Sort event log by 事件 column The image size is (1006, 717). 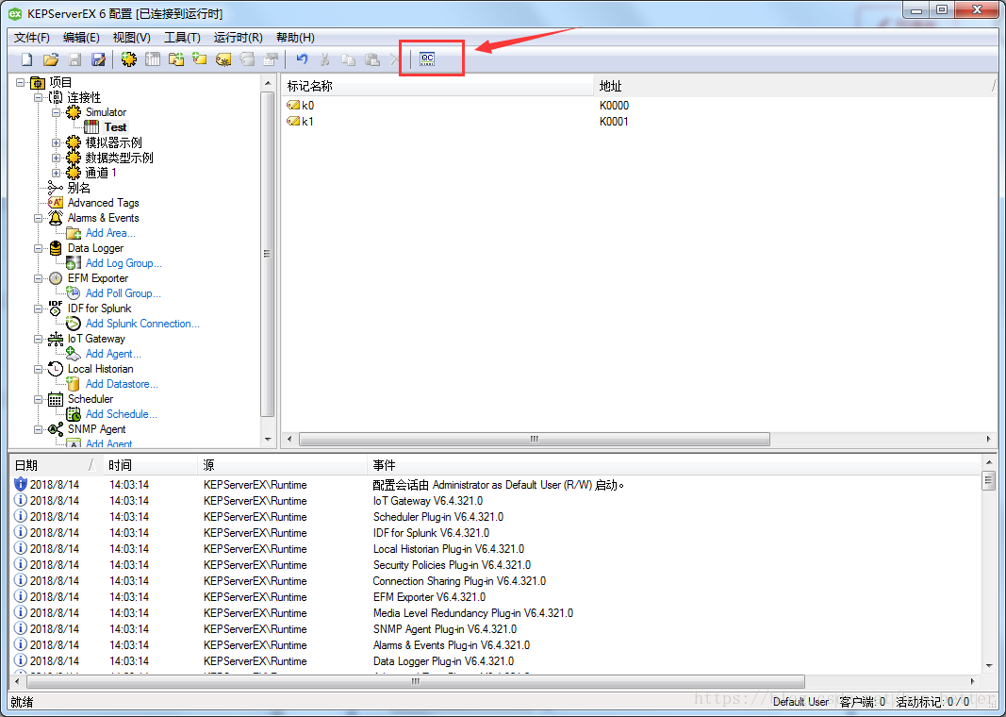click(x=674, y=465)
